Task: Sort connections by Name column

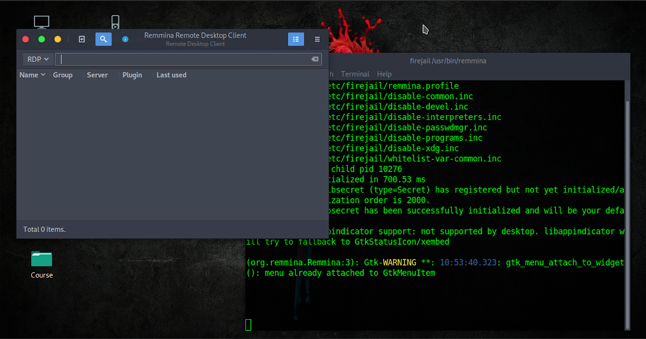Action: (x=32, y=75)
